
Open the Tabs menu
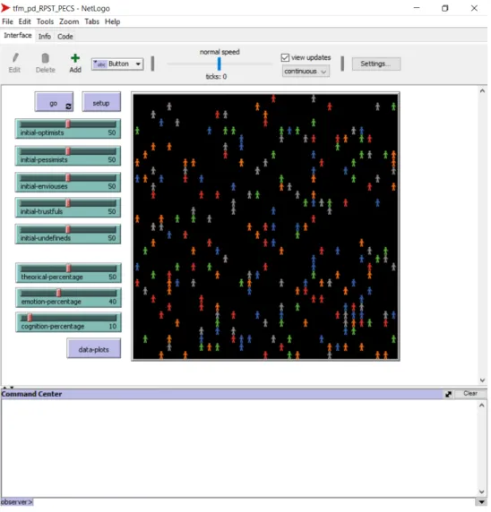92,21
